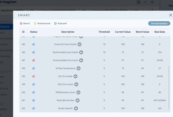Open help for Erase Fail Count (total)
Viewport: 173px width, 117px height.
tap(79, 44)
